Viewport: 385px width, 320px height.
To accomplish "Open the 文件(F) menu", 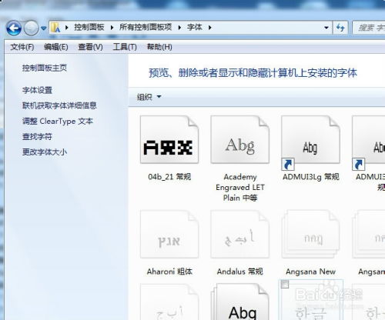I will (x=22, y=47).
